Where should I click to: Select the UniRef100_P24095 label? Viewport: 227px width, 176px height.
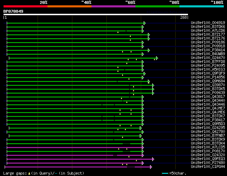point(208,66)
